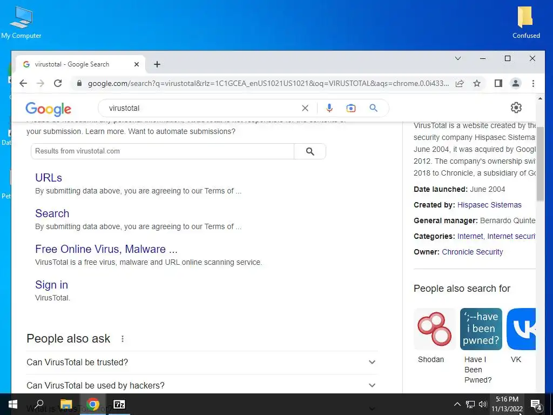Image resolution: width=553 pixels, height=415 pixels.
Task: Open the notification center icon
Action: coord(536,404)
